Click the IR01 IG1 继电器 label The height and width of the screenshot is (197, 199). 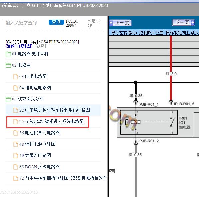[x=185, y=123]
